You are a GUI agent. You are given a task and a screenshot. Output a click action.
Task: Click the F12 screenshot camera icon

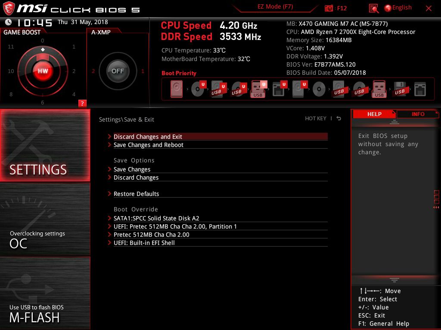coord(329,9)
